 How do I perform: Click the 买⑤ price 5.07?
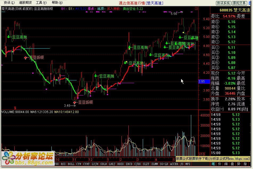pyautogui.click(x=231, y=68)
